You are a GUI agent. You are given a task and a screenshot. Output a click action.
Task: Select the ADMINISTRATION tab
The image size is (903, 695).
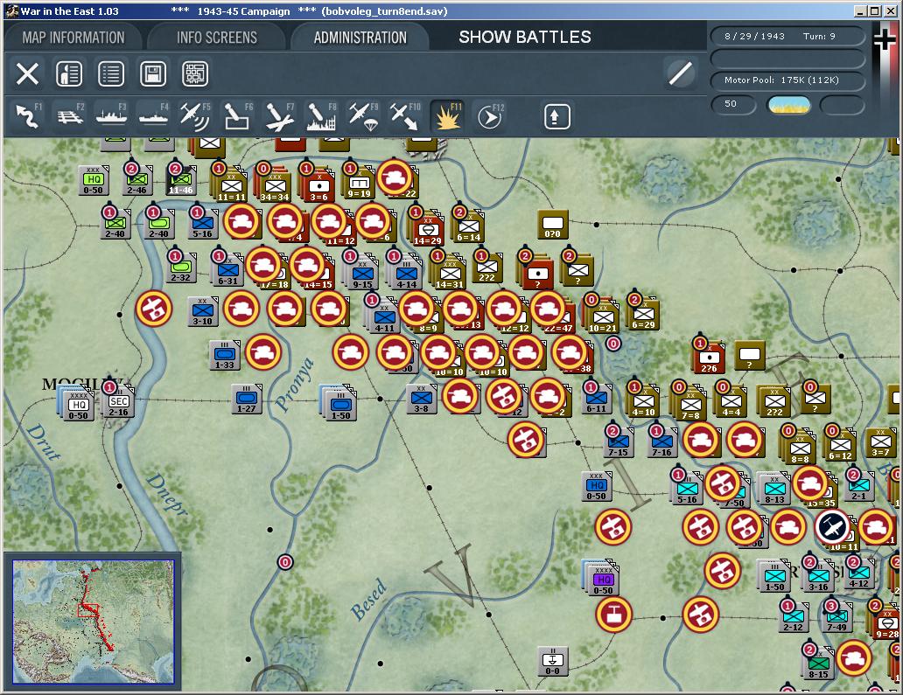click(360, 38)
